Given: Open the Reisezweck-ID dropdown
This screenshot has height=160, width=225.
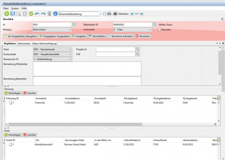Looking at the screenshot, I should [70, 59].
